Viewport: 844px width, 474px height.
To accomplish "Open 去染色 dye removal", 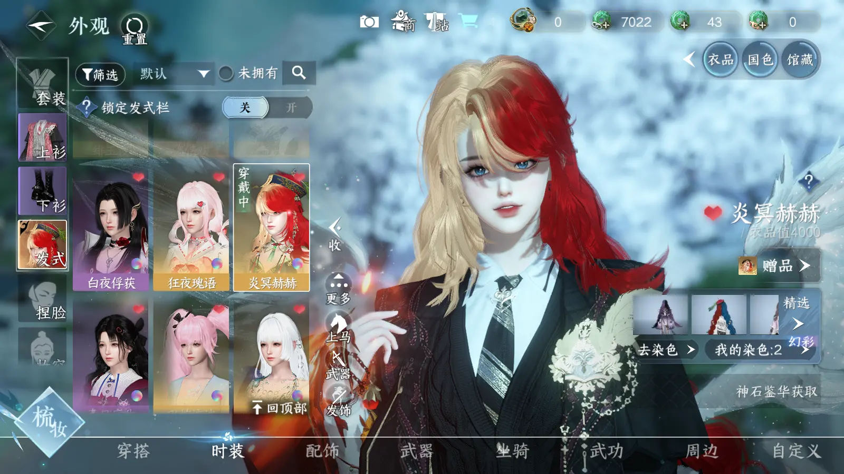I will [666, 349].
